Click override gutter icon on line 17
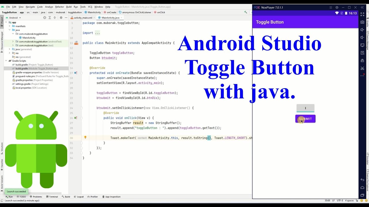 pos(76,73)
